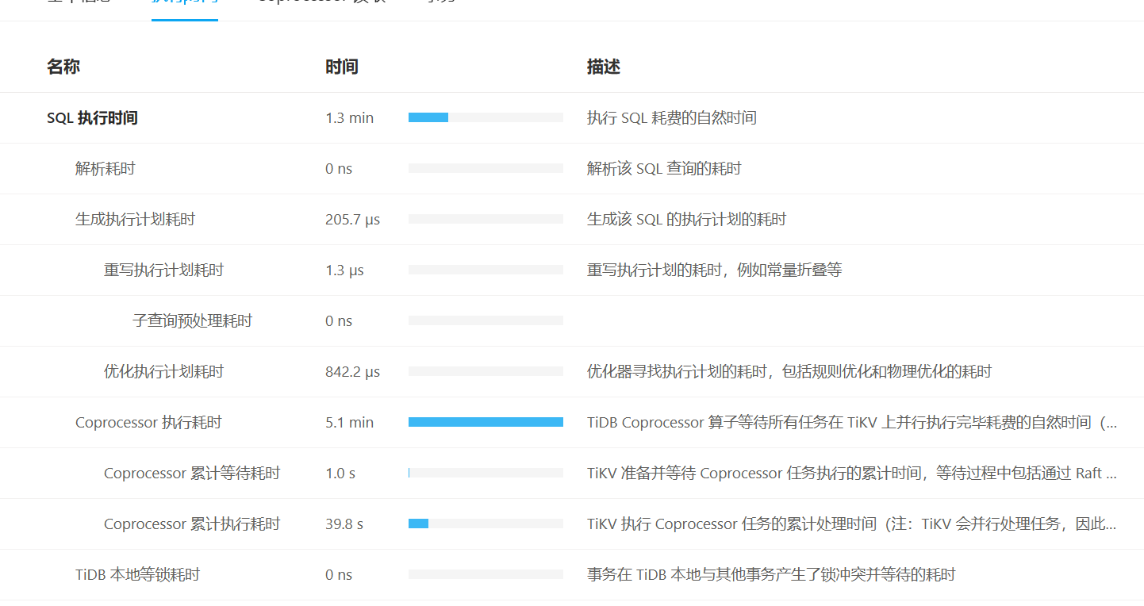Select the 优化执行计划耗时 row label
Viewport: 1144px width, 606px height.
(163, 372)
